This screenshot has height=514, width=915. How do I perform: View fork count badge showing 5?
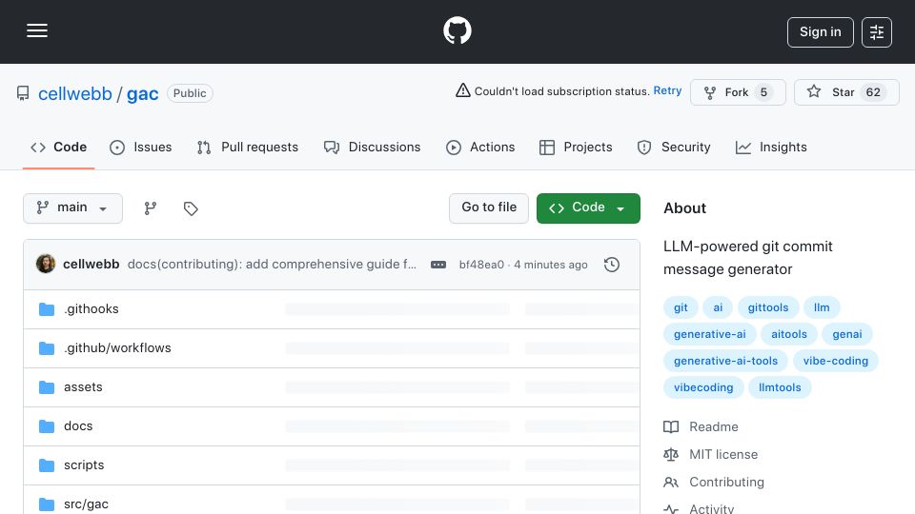coord(763,92)
